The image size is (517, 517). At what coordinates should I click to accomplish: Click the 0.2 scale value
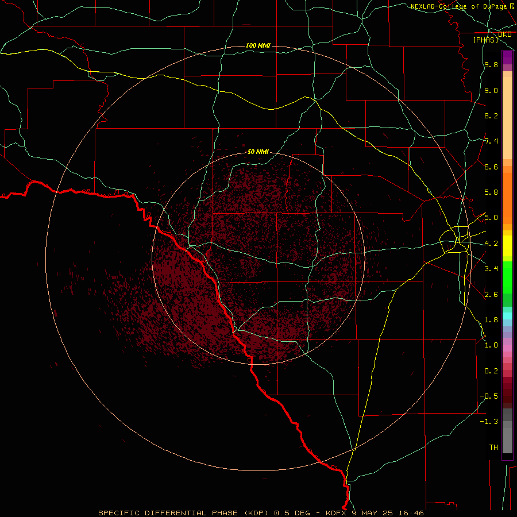[491, 371]
